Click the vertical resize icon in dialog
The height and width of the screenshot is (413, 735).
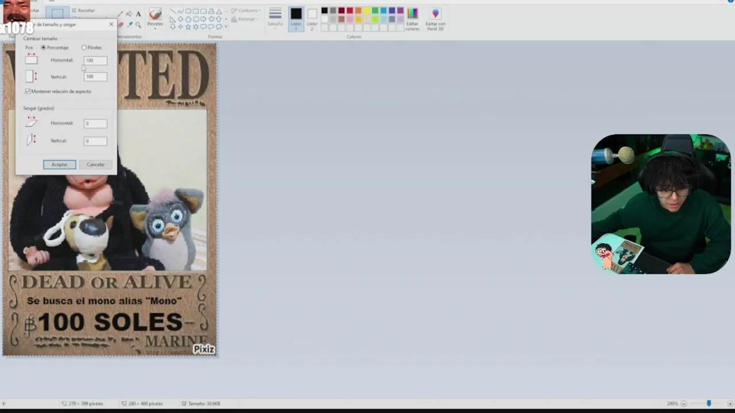tap(31, 76)
